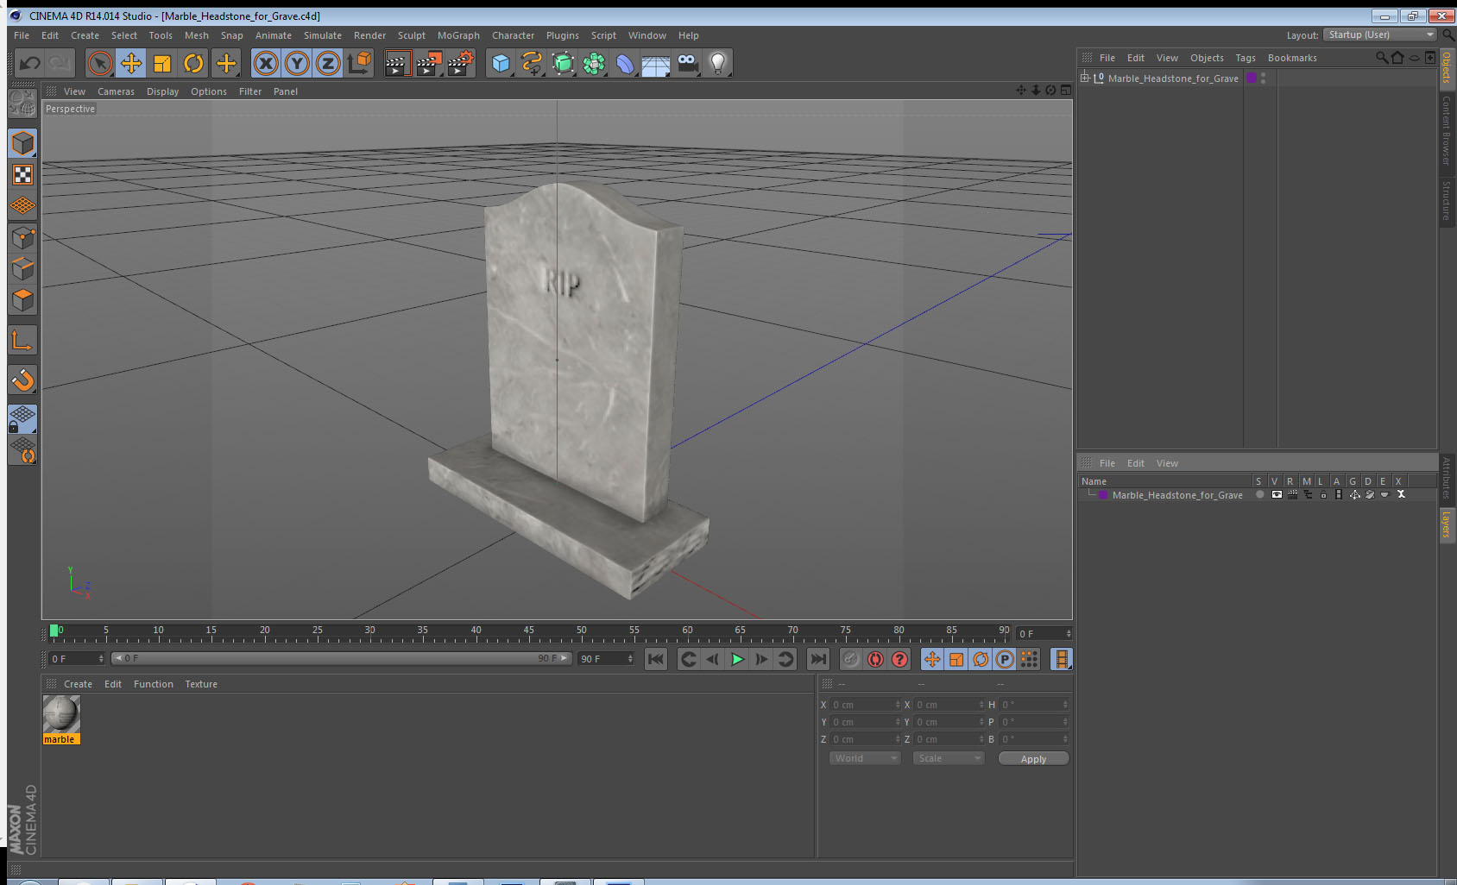The image size is (1457, 885).
Task: Open Edit Render Settings
Action: tap(461, 63)
